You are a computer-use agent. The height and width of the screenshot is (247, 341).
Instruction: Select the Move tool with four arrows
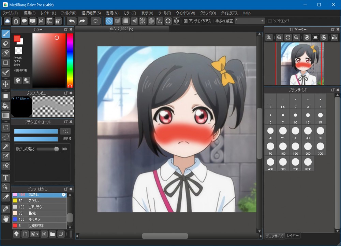click(6, 84)
